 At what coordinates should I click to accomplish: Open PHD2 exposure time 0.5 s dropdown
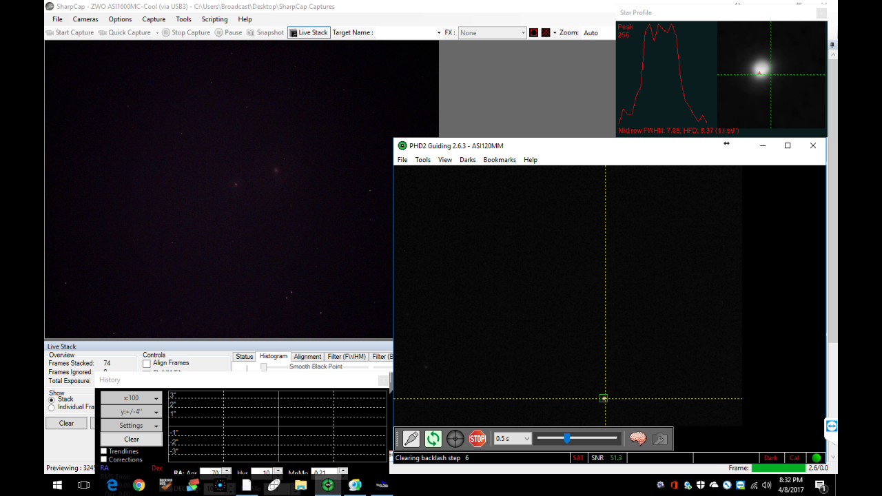point(513,438)
